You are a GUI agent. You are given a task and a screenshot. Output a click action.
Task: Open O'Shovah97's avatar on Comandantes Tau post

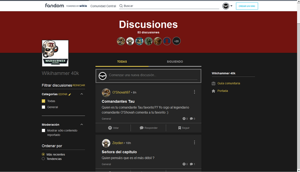[x=106, y=93]
